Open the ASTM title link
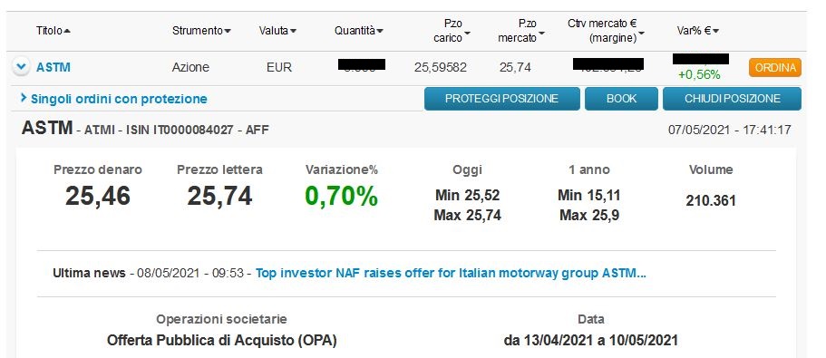 [x=53, y=67]
